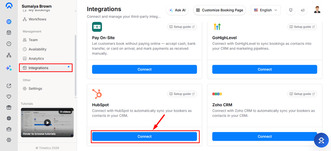The width and height of the screenshot is (331, 151).
Task: Click the notification bell icon
Action: tap(291, 10)
